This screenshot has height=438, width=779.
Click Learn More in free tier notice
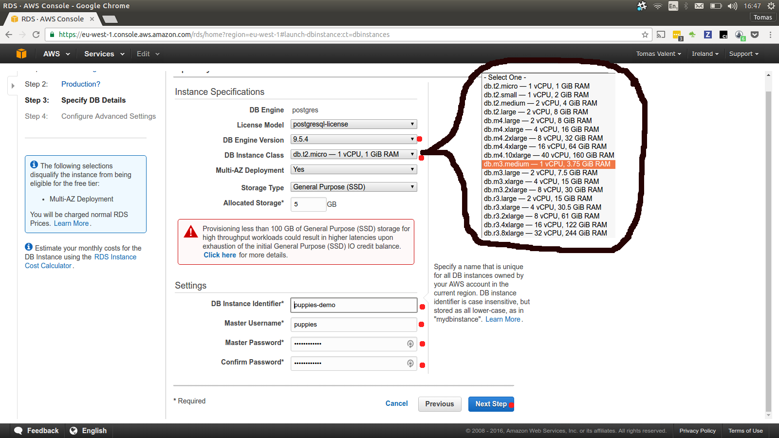[x=72, y=223]
